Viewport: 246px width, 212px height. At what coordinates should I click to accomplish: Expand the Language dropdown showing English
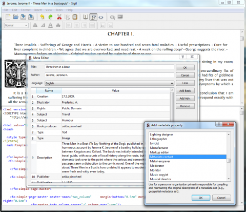click(109, 83)
